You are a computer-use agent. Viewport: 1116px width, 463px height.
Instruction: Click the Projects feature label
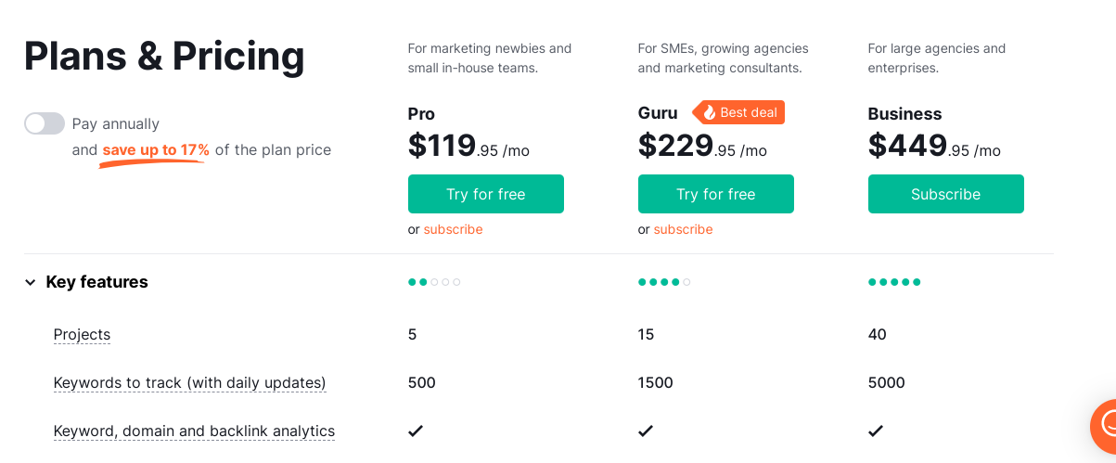pyautogui.click(x=82, y=335)
